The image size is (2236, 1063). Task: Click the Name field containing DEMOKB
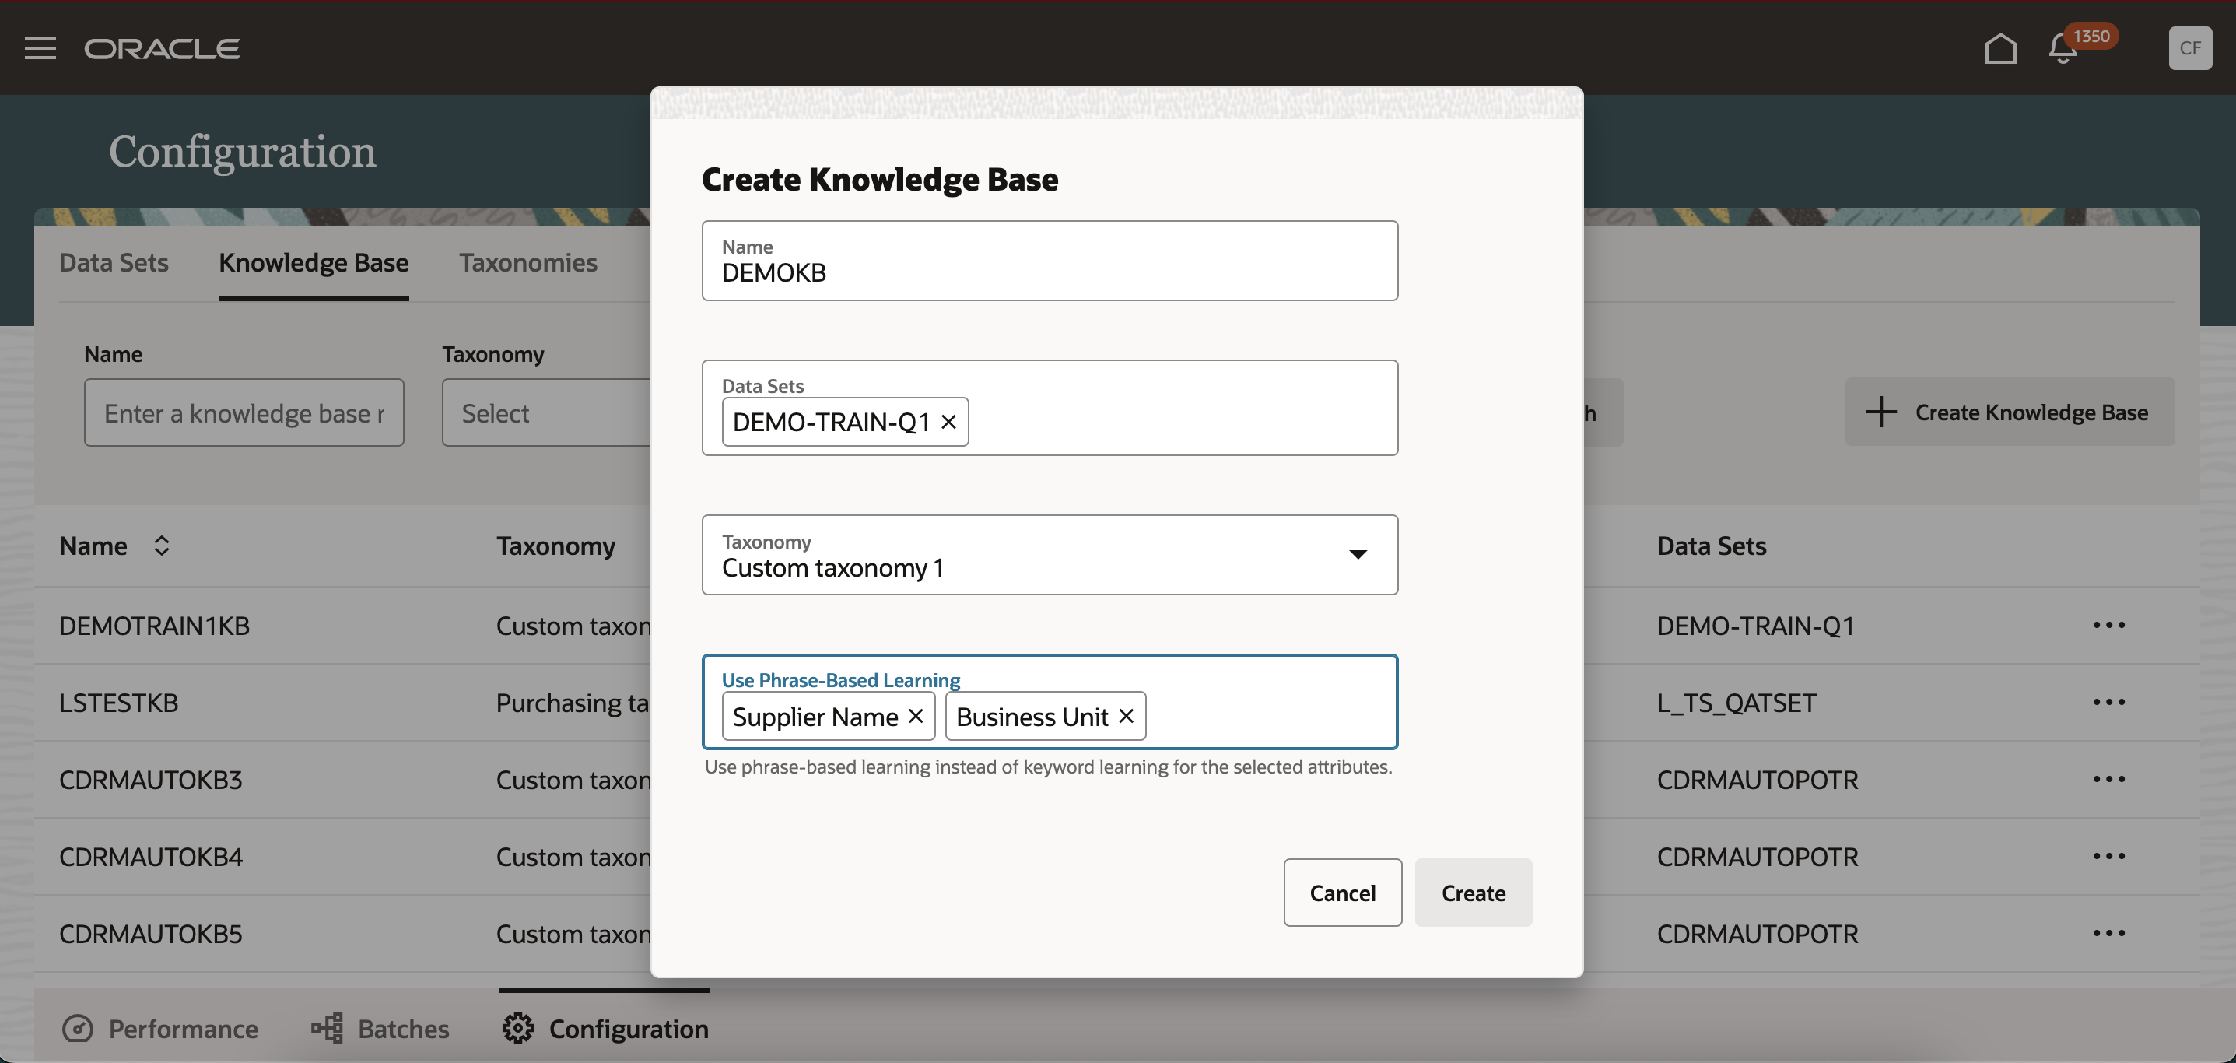click(x=1049, y=272)
